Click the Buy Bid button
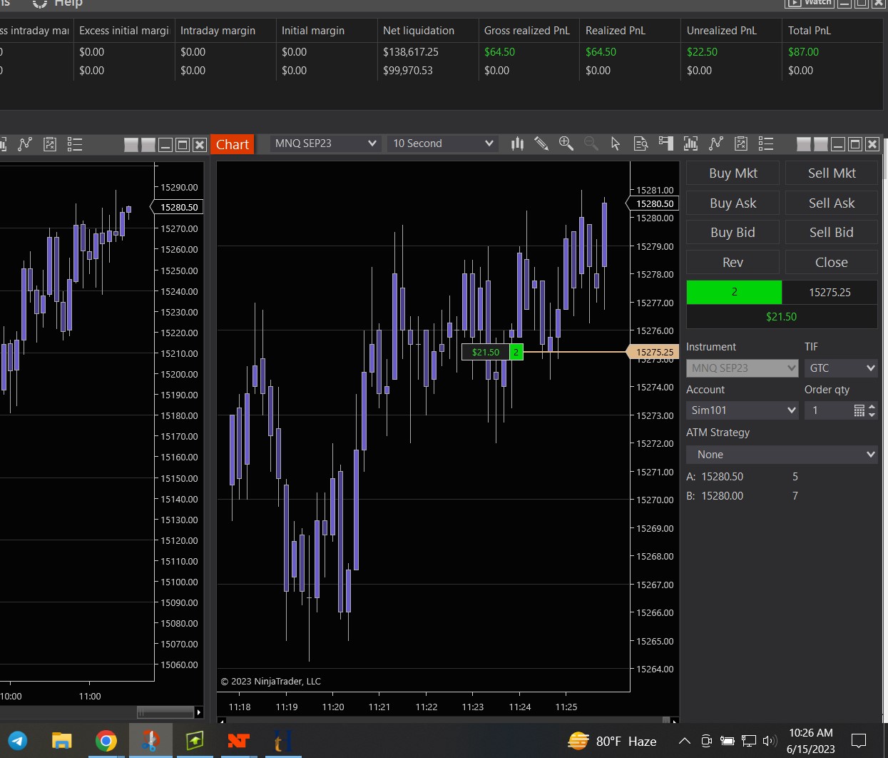The width and height of the screenshot is (888, 758). pyautogui.click(x=733, y=233)
